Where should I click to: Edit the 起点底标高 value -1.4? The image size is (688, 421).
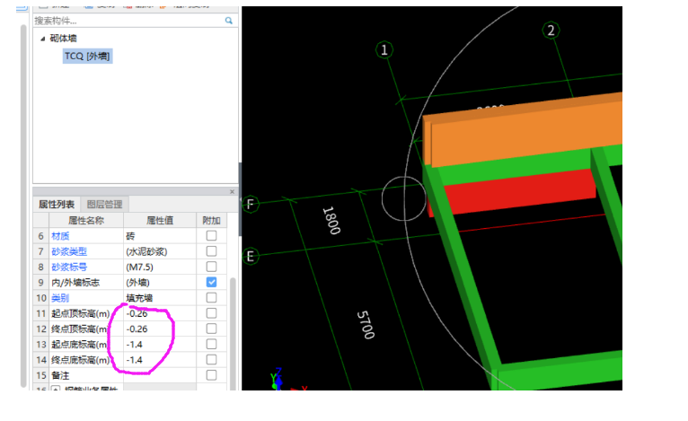(160, 345)
